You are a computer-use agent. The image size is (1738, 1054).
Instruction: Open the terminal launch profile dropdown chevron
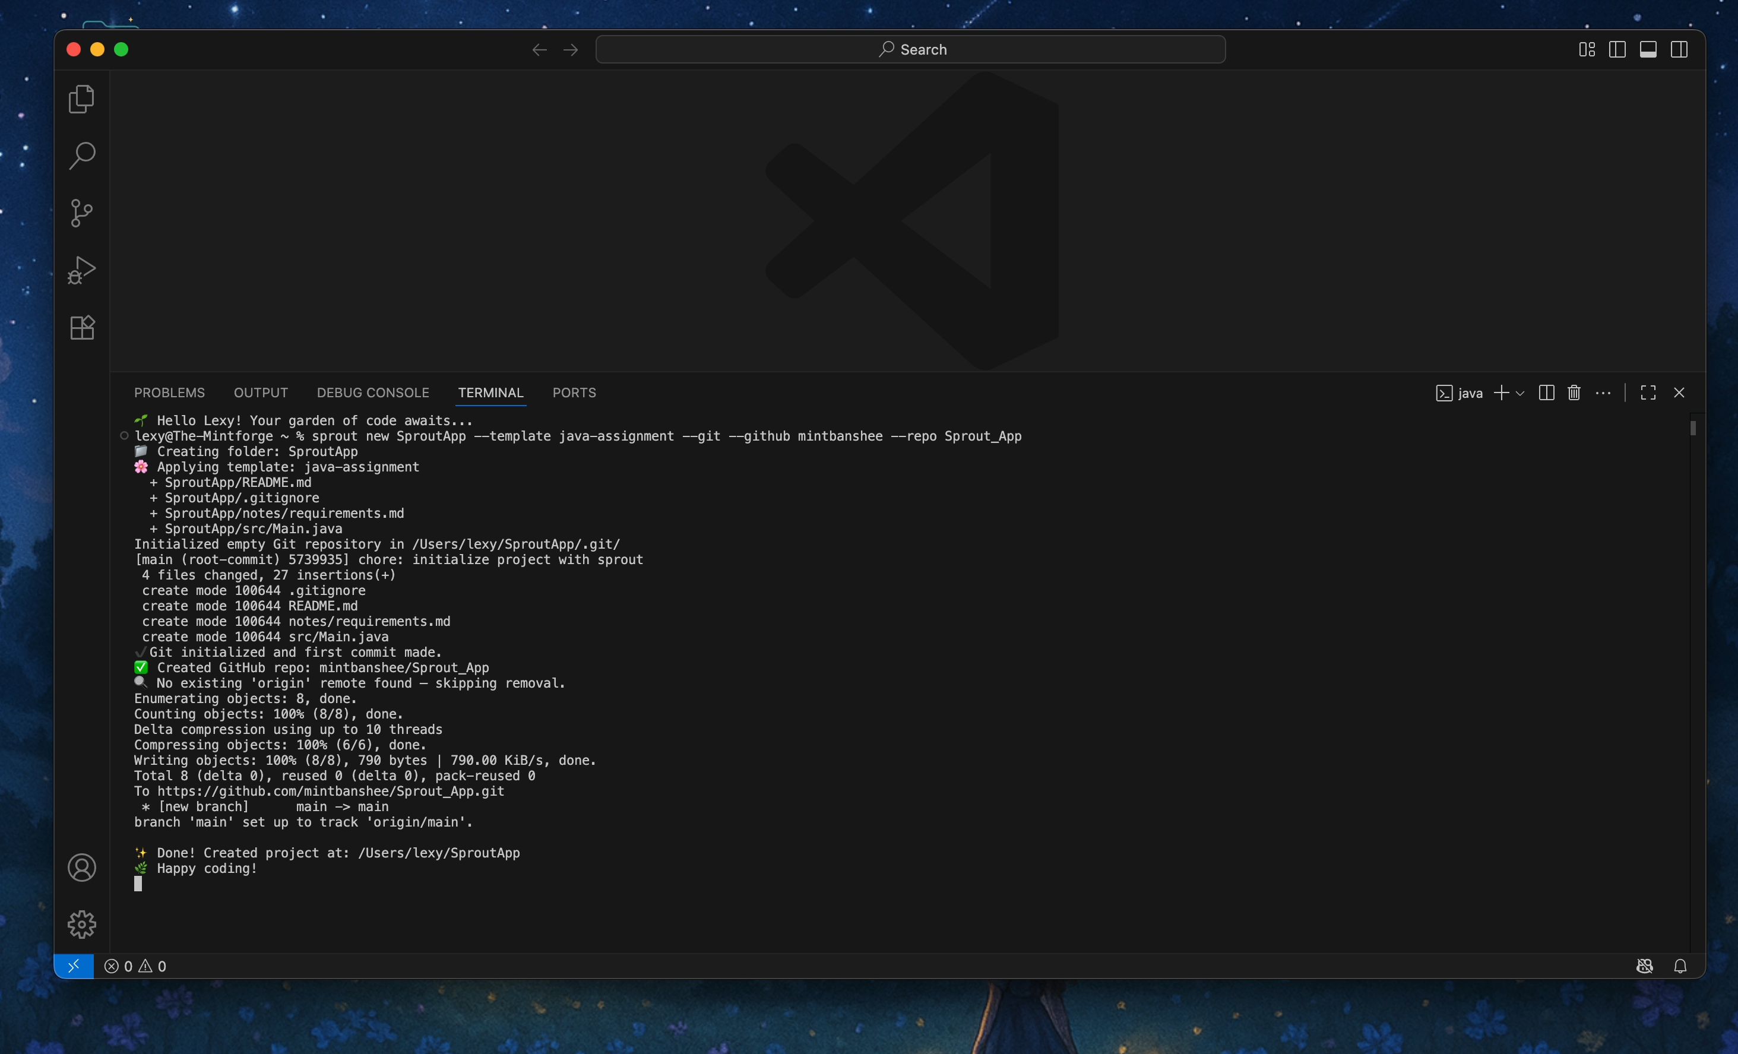point(1519,393)
